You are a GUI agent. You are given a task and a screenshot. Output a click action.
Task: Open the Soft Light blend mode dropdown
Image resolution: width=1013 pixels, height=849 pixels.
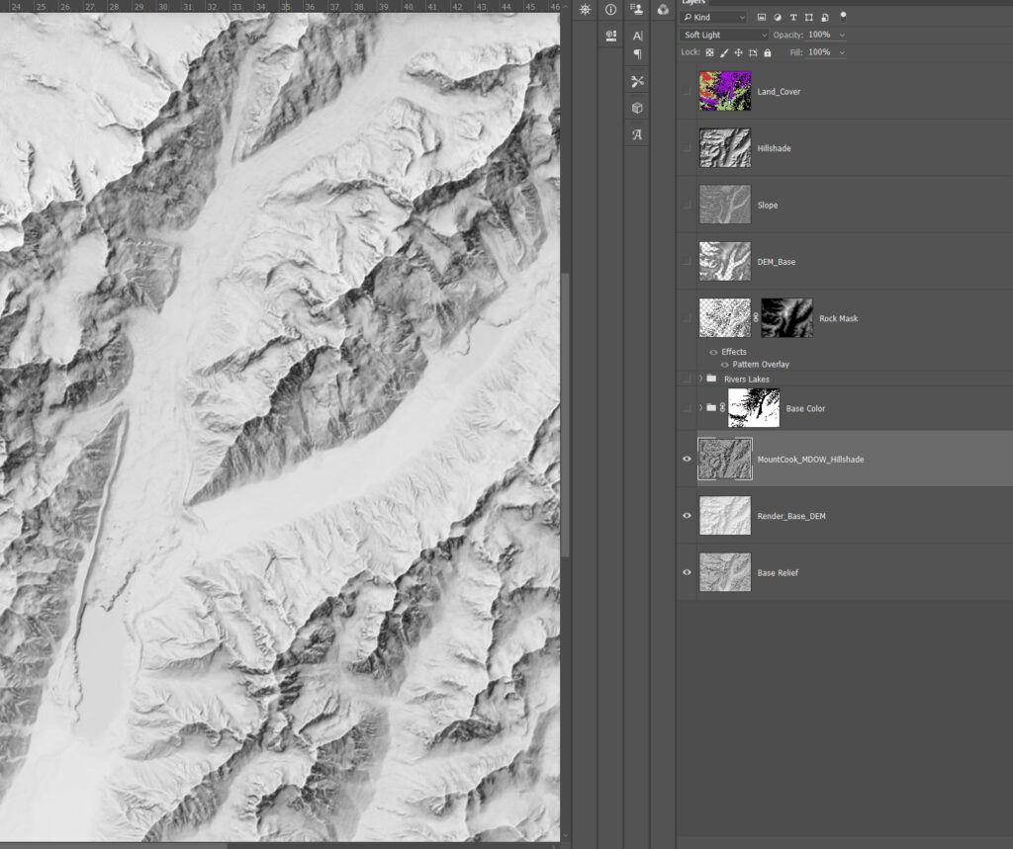pos(724,35)
